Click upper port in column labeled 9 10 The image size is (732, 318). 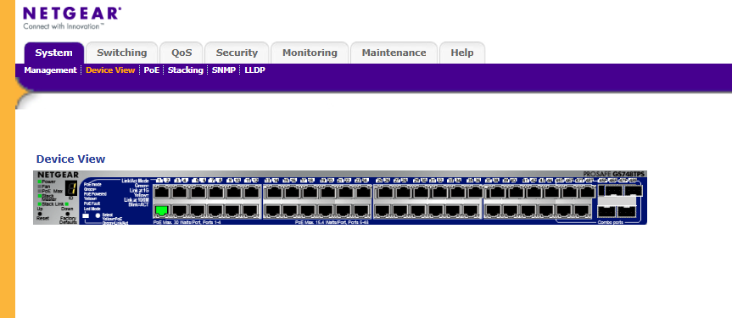coord(233,192)
